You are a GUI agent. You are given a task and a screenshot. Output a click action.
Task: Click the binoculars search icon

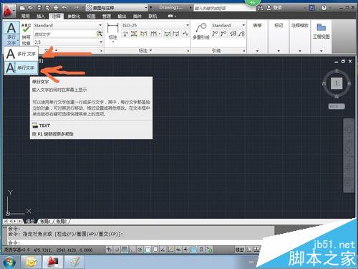261,8
